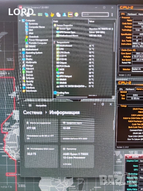Select Memory tab in lower CPU-Z window
The height and width of the screenshot is (191, 143).
tap(139, 89)
